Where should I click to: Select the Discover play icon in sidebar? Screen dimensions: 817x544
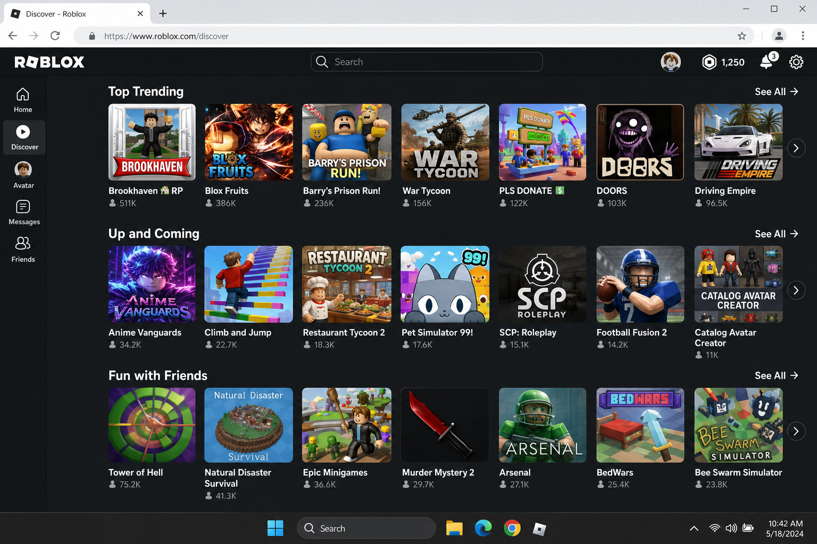coord(23,132)
